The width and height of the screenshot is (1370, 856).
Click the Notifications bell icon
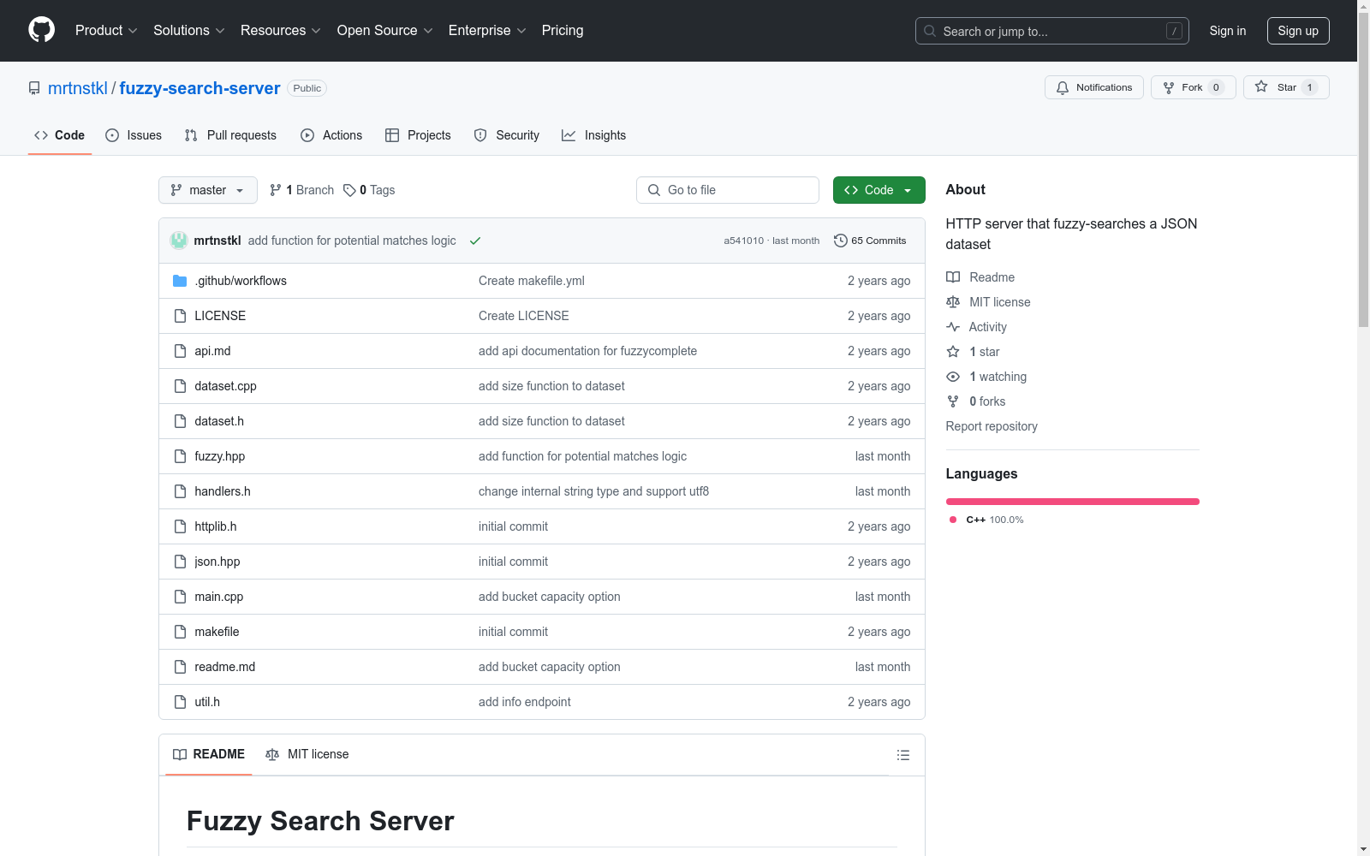[1063, 87]
